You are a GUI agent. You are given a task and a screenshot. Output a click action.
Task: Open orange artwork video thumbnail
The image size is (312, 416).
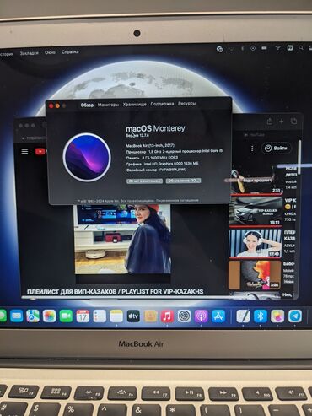pos(255,275)
